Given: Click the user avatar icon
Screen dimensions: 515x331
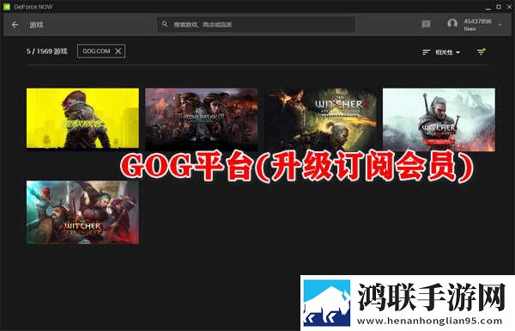Looking at the screenshot, I should pyautogui.click(x=452, y=24).
